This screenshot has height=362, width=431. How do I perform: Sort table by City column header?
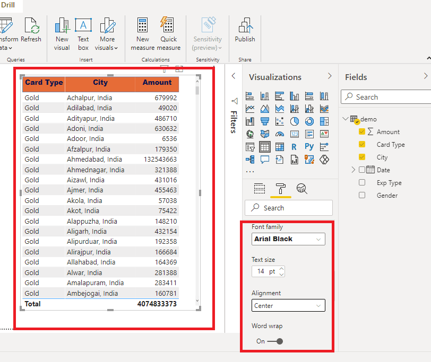[x=100, y=83]
